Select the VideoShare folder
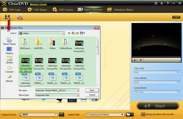 pos(66,44)
